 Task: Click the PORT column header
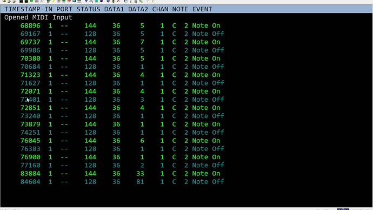64,9
